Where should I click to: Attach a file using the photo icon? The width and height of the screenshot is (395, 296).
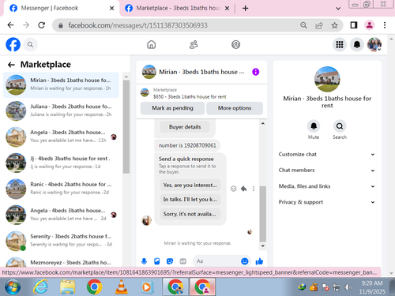(x=157, y=261)
